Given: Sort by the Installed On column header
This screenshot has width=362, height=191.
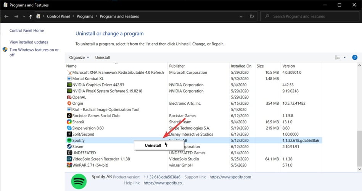Looking at the screenshot, I should (x=241, y=66).
